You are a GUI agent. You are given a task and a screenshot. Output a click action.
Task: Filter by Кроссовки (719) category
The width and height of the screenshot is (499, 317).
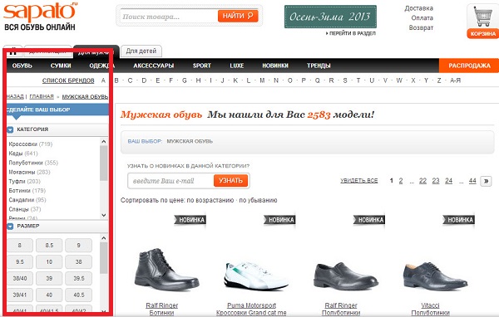click(x=31, y=144)
